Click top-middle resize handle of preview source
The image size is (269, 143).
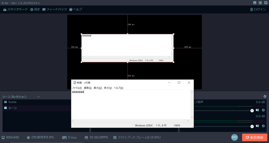click(127, 34)
